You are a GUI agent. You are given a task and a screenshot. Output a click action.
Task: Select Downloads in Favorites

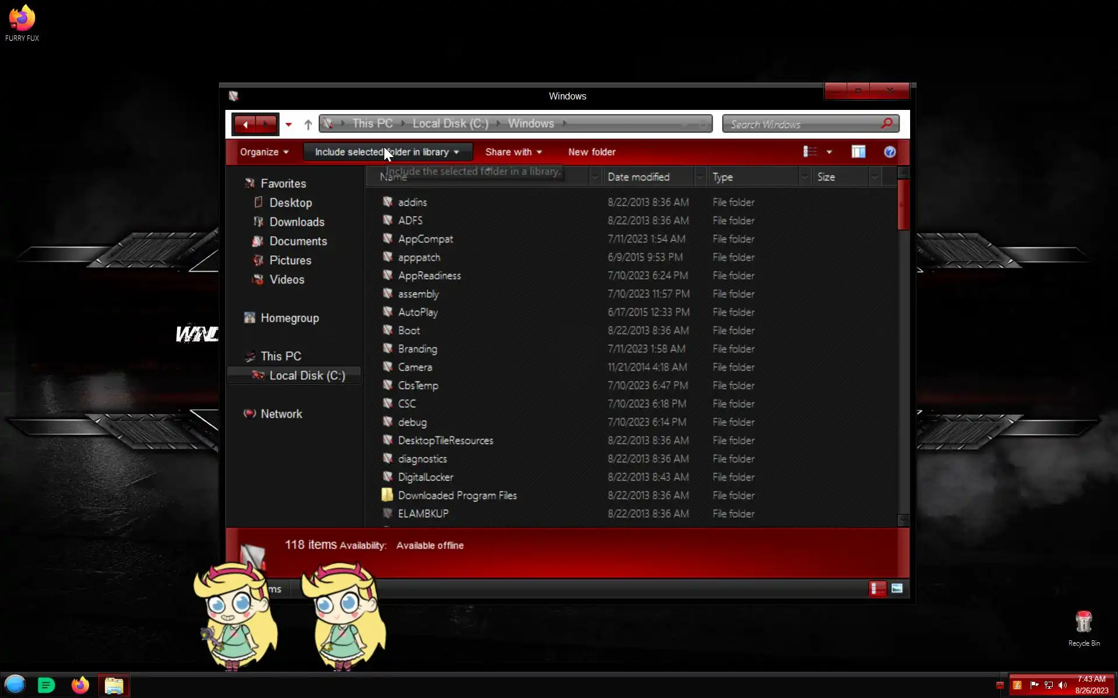click(296, 222)
